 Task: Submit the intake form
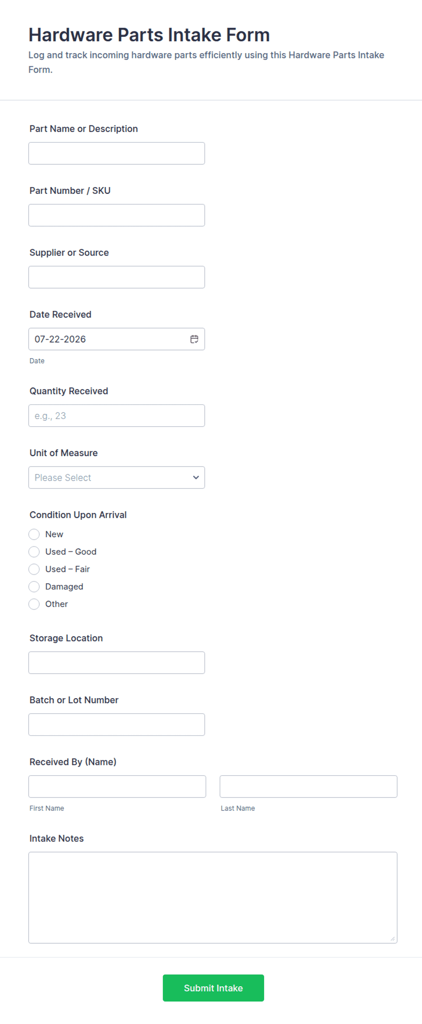tap(213, 988)
